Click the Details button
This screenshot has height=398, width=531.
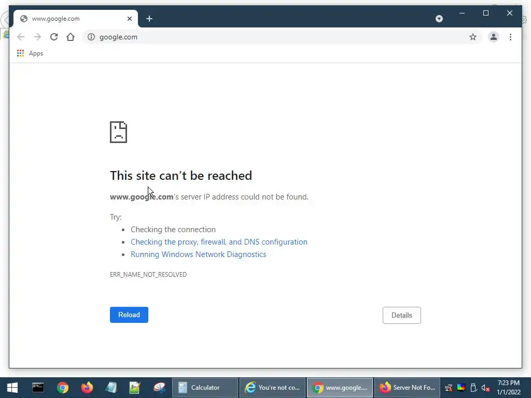pos(402,315)
